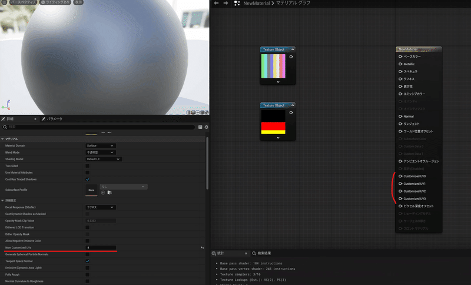Click the Customized UV1 input pin
471x285 pixels.
400,184
